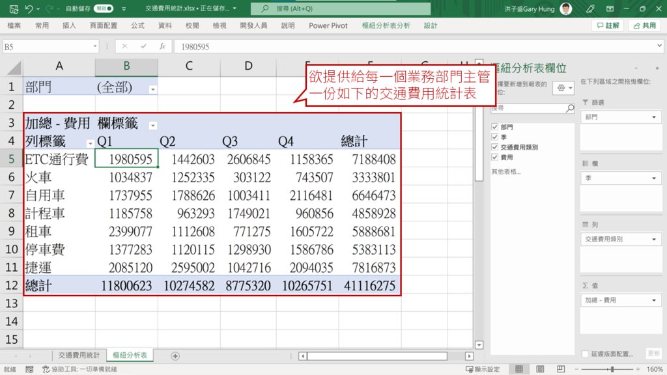
Task: Click the field search magnifier icon
Action: [569, 109]
